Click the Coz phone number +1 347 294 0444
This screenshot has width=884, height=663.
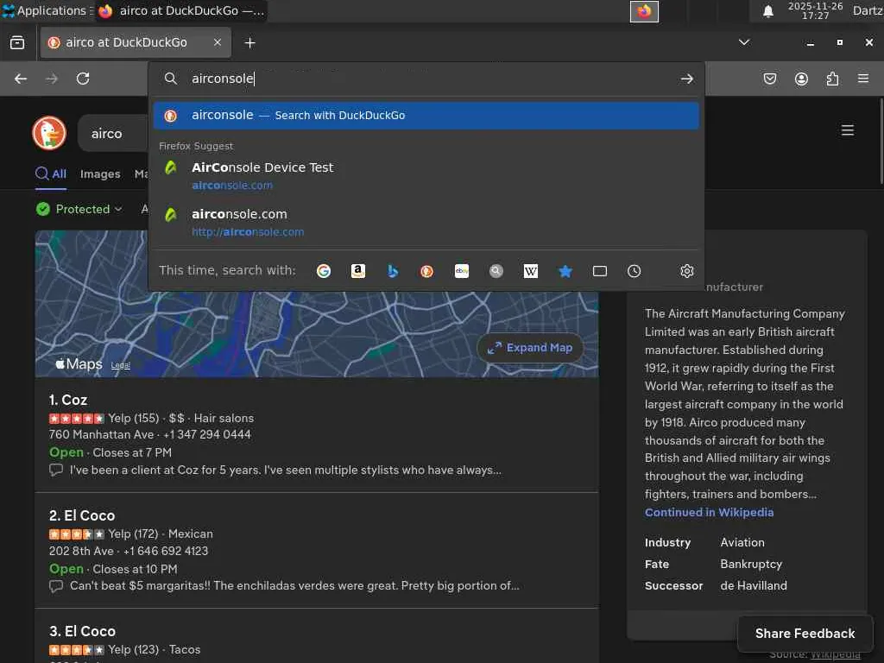207,435
